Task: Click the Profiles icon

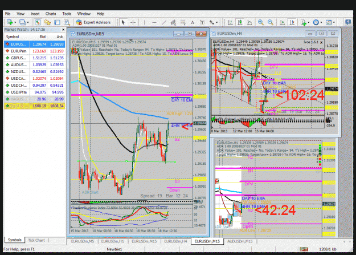Action: click(22, 22)
